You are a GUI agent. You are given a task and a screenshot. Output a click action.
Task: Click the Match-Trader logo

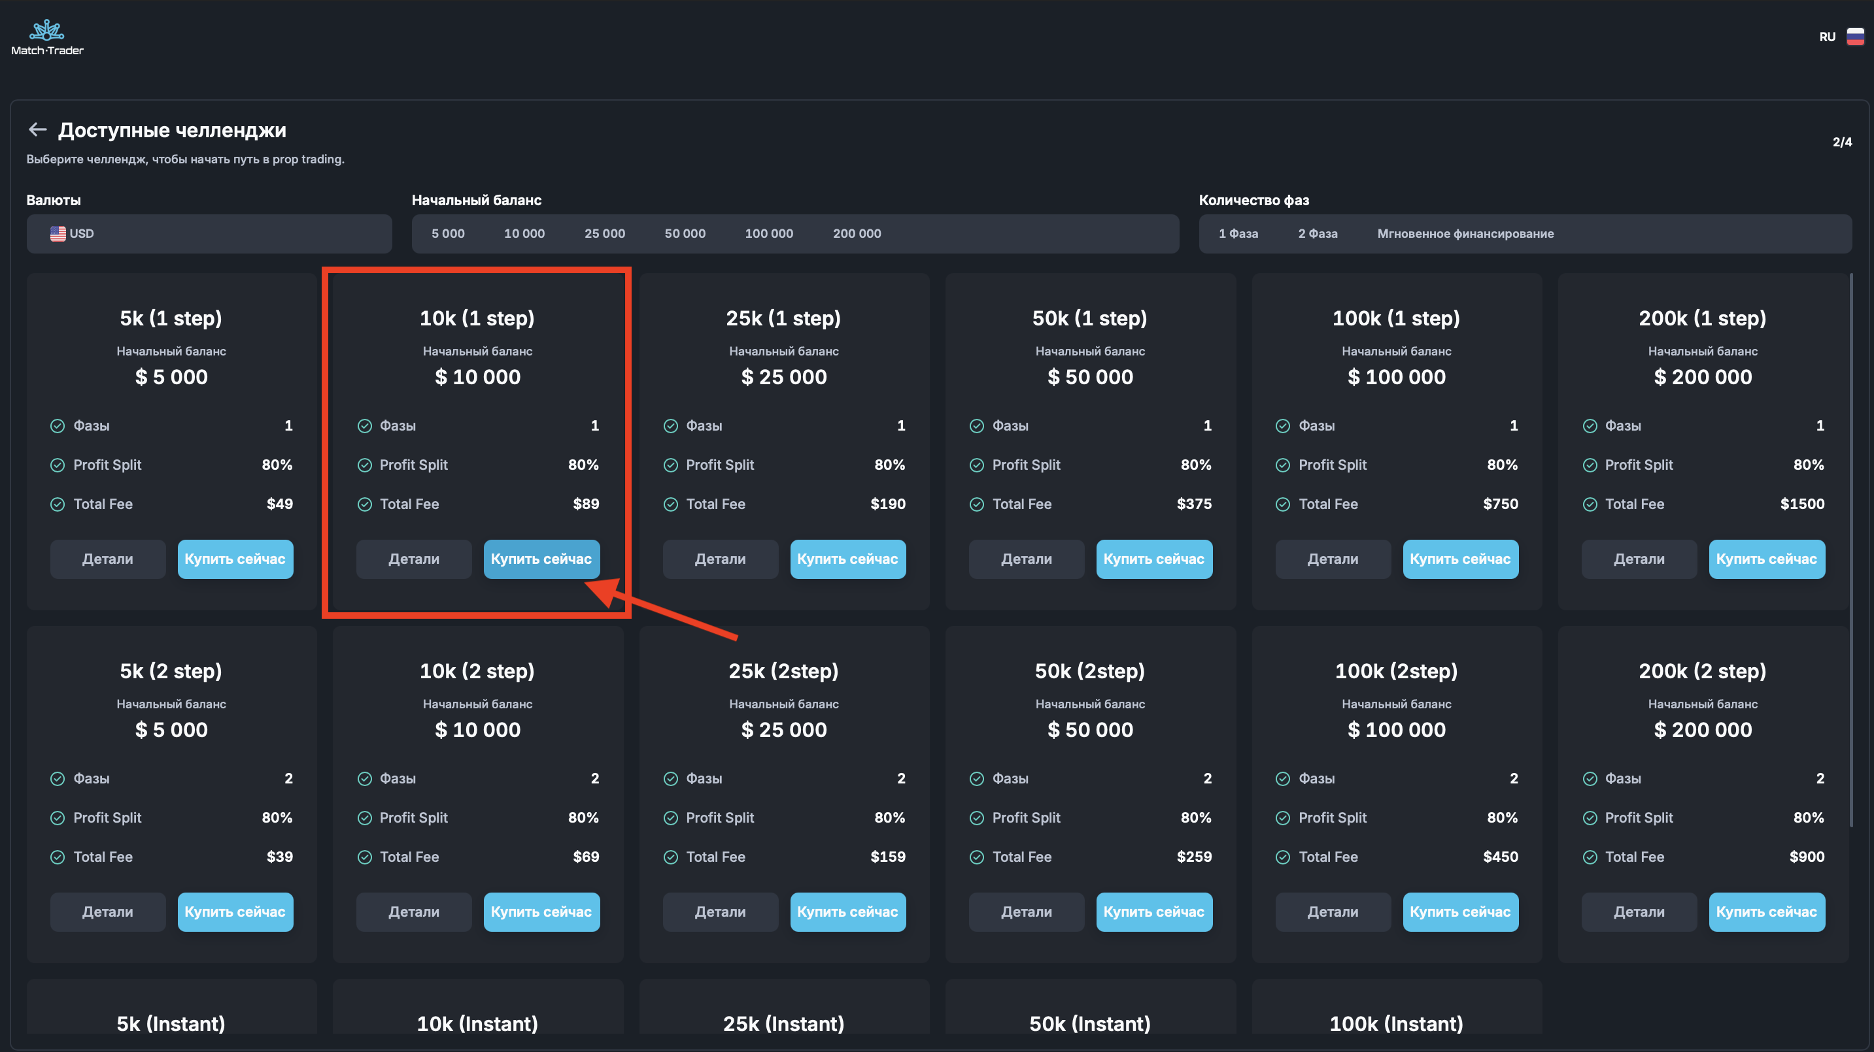pyautogui.click(x=47, y=37)
